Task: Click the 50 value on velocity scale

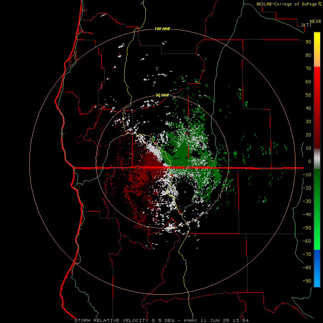Action: click(308, 95)
